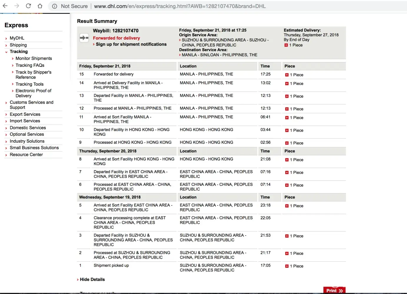Click the Result Summary heading
Image resolution: width=407 pixels, height=294 pixels.
coord(97,21)
